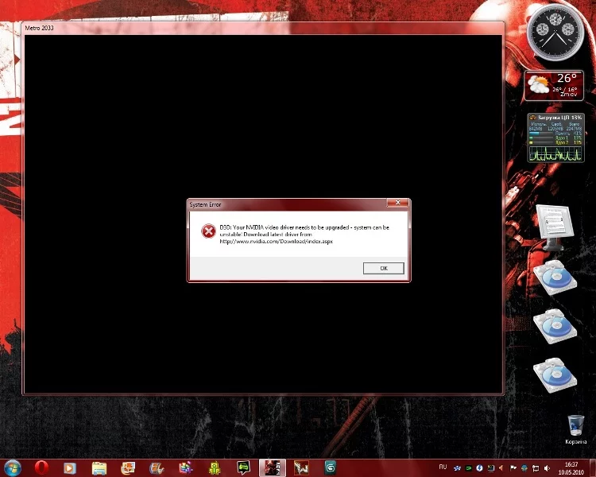This screenshot has width=596, height=477.
Task: Open the volume speaker tray icon
Action: coord(547,468)
